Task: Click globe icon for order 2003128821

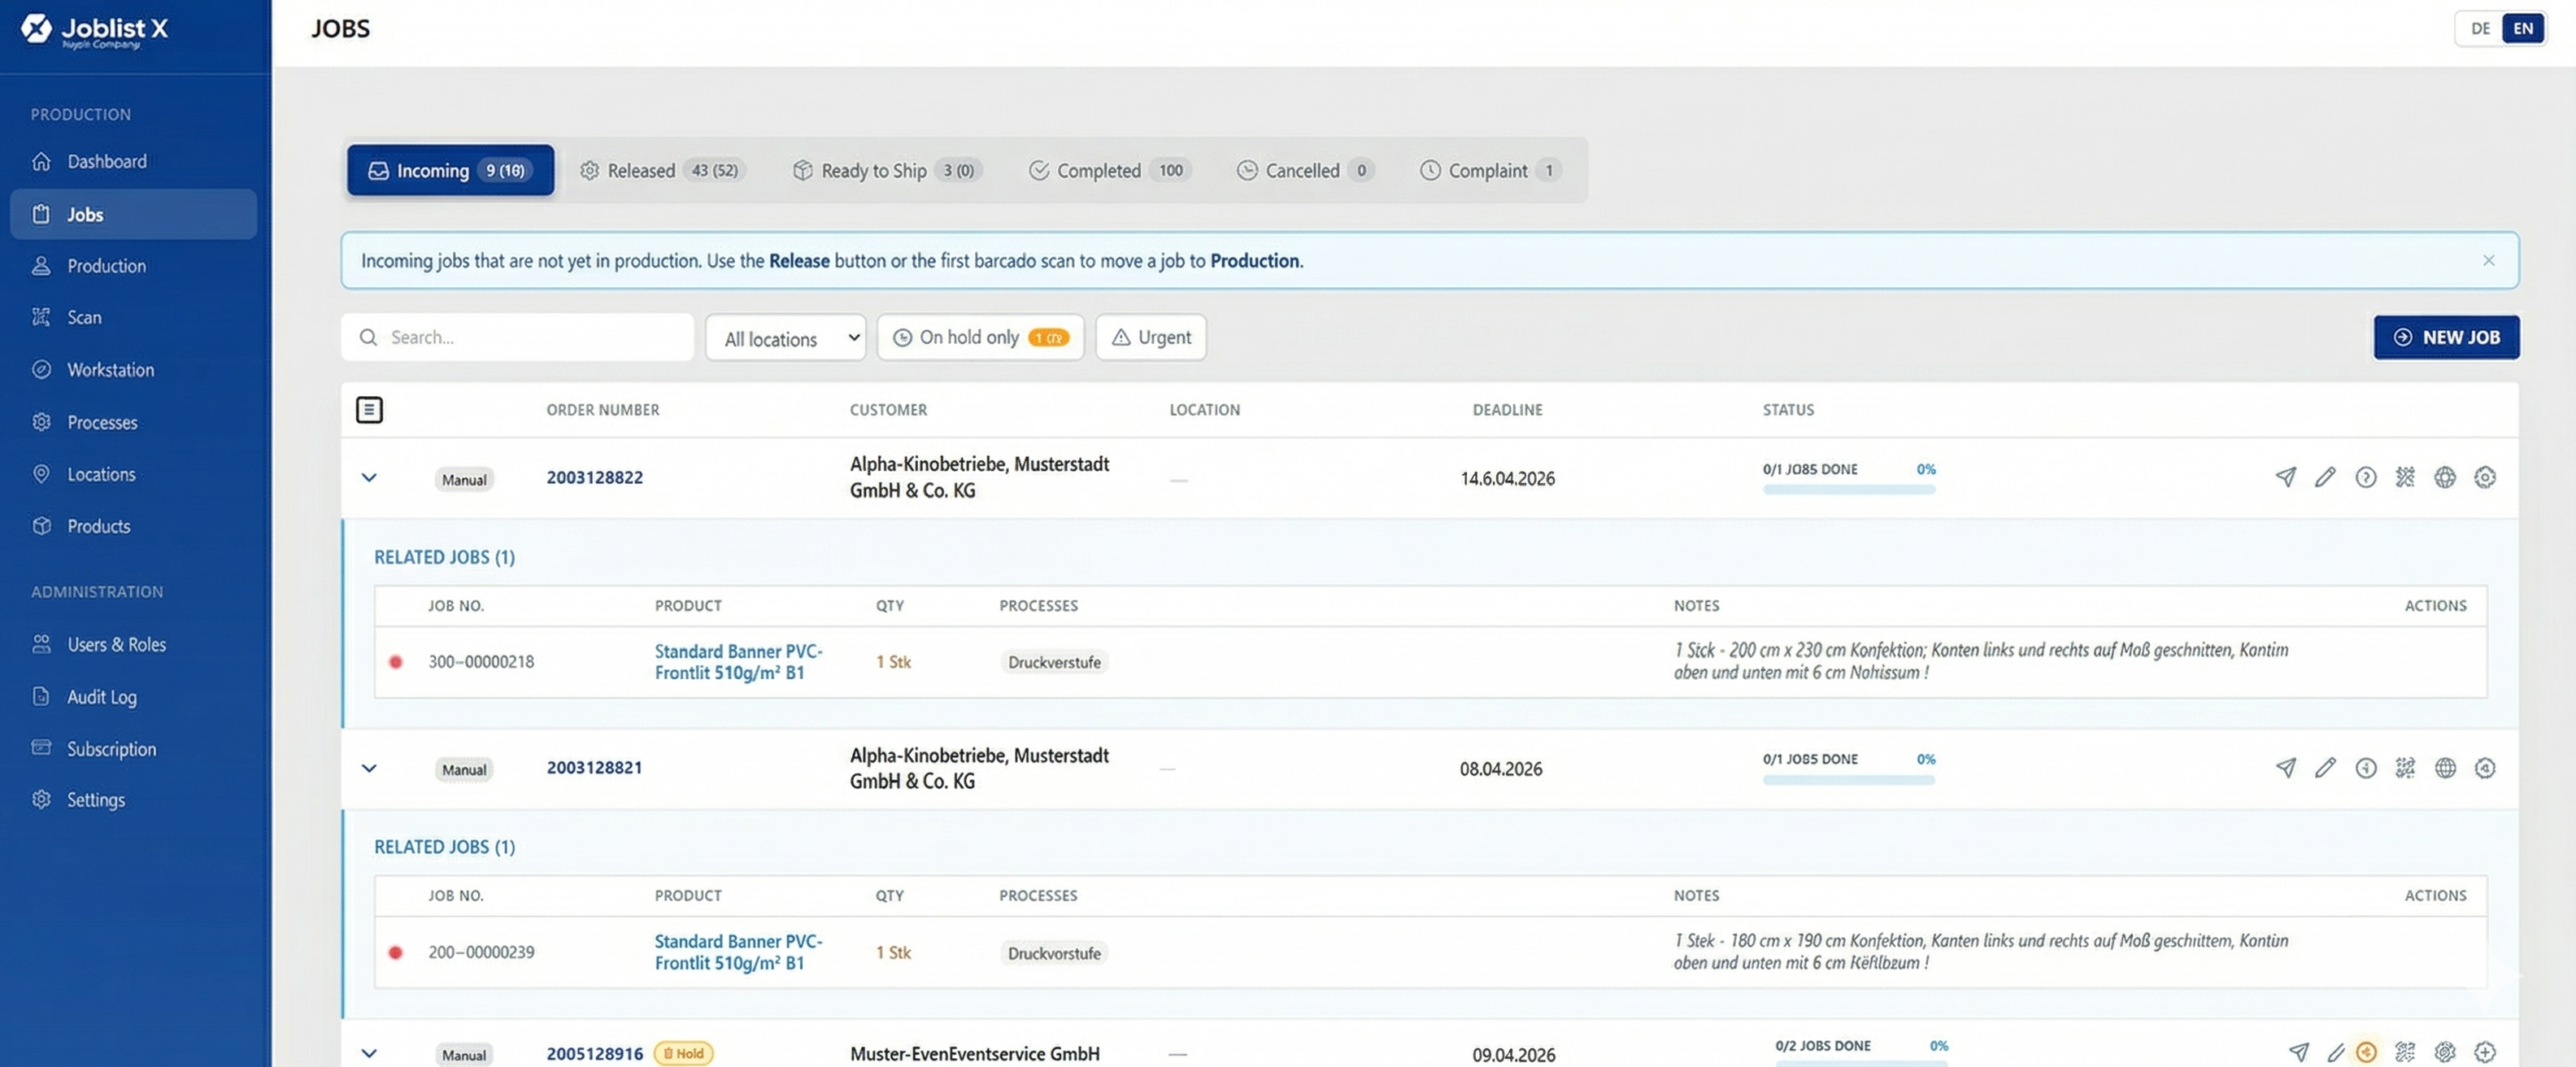Action: pos(2445,768)
